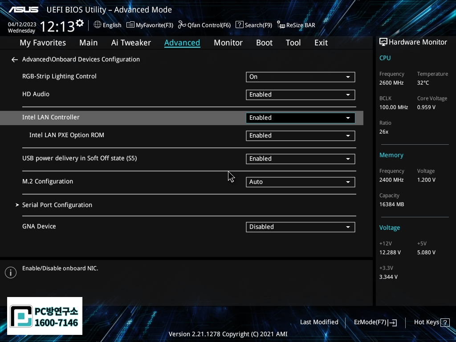Switch to Main tab
This screenshot has width=456, height=342.
pyautogui.click(x=89, y=43)
